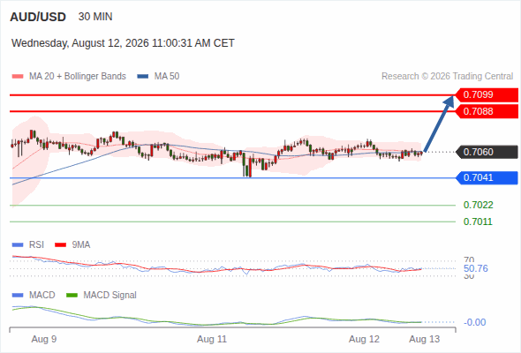Click the red 0.7088 resistance price tag
Viewport: 521px width, 353px height.
click(487, 111)
